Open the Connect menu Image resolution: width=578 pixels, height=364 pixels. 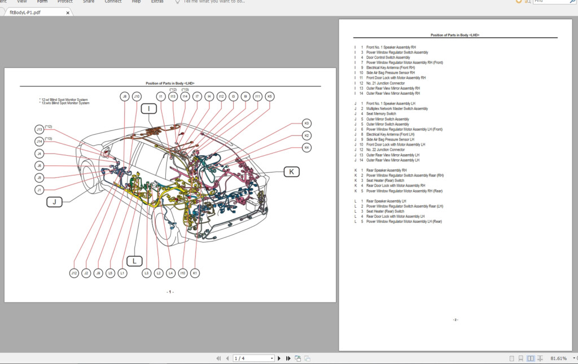click(x=113, y=2)
